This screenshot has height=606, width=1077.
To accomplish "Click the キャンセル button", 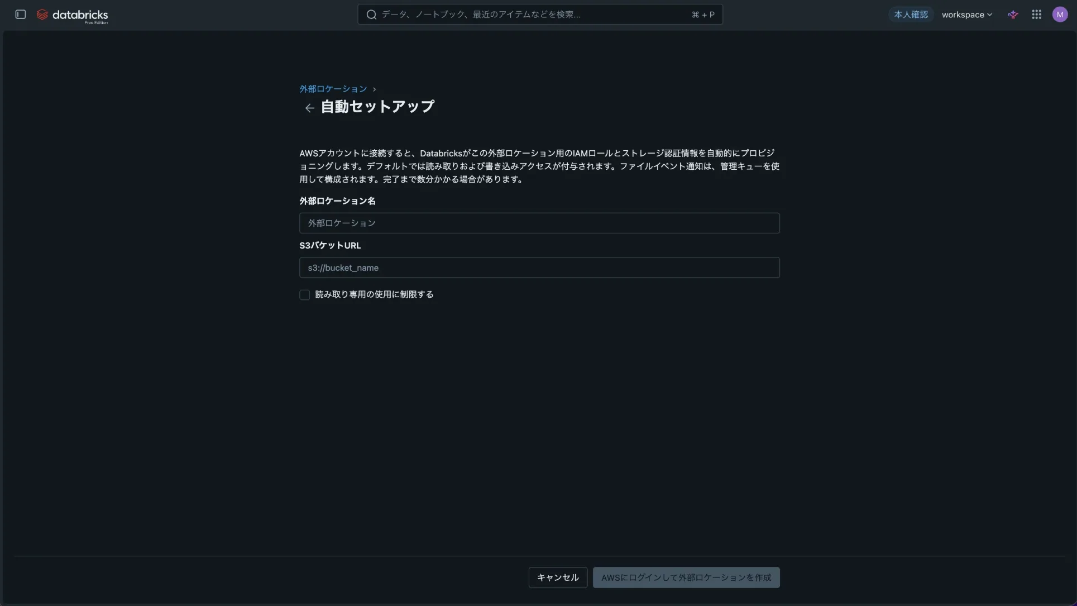I will point(558,578).
